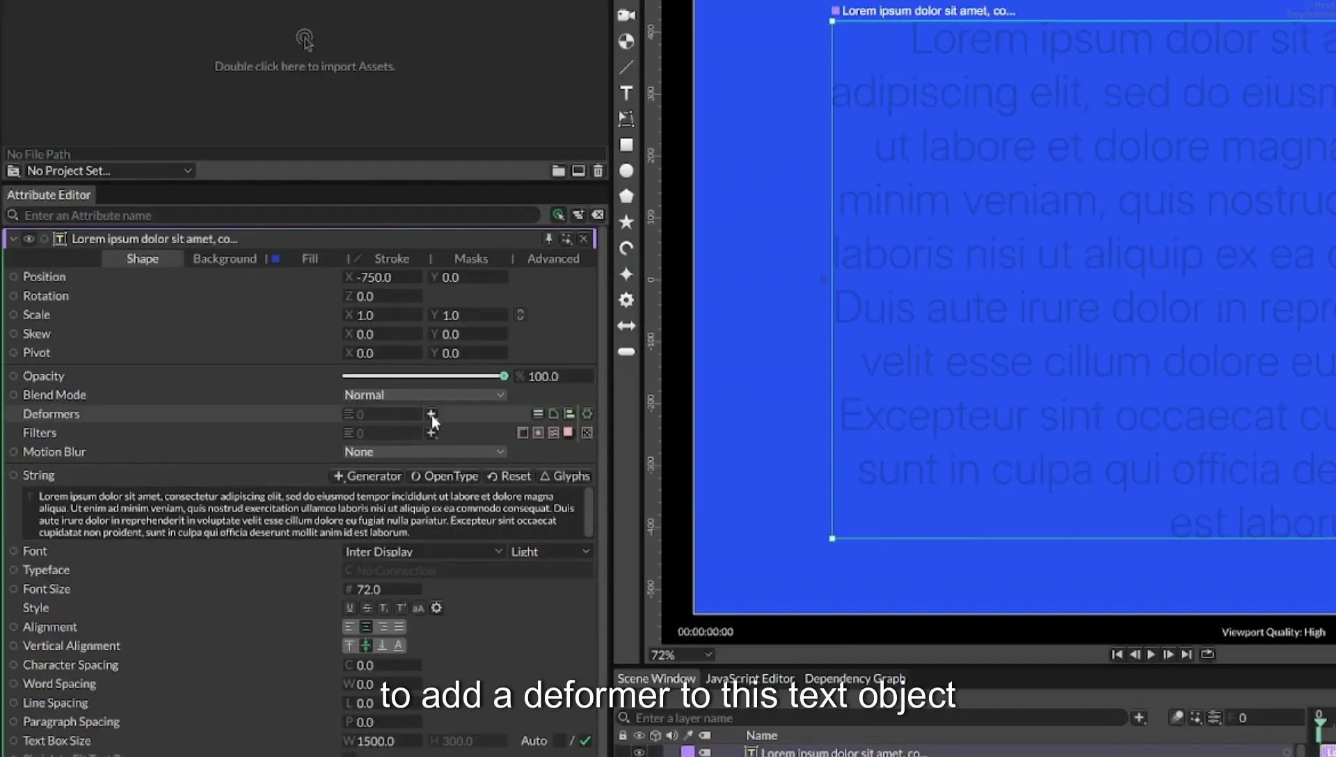Select the four-point star tool

click(x=626, y=274)
